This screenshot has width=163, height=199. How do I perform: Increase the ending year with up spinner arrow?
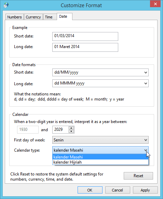coord(71,128)
